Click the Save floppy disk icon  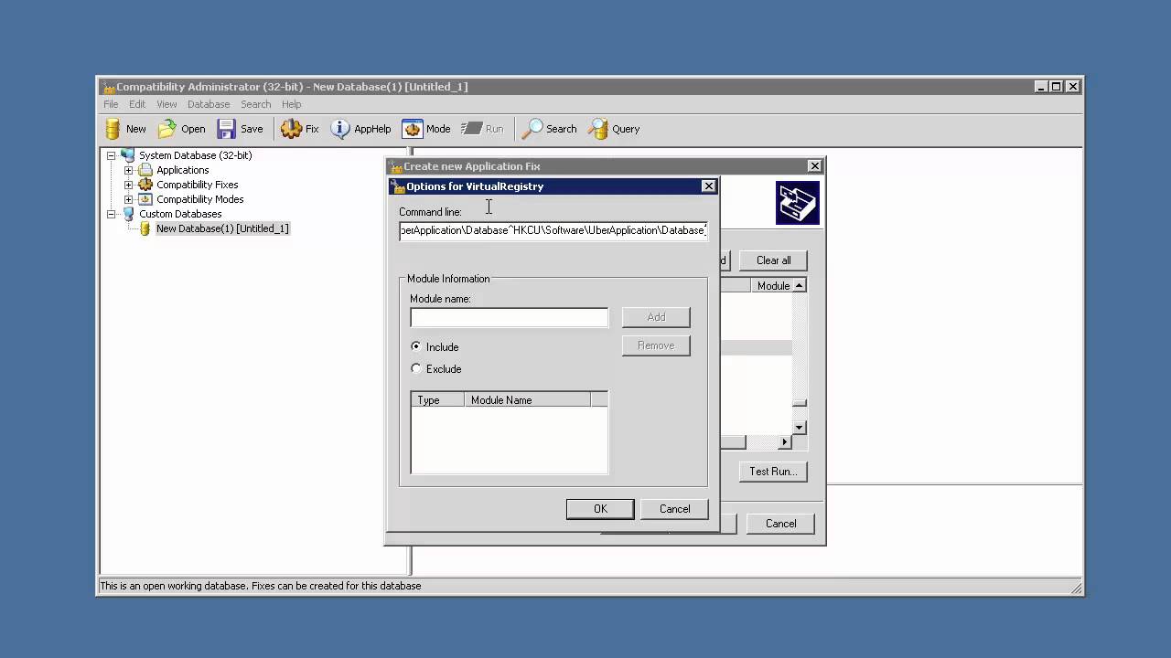coord(226,129)
